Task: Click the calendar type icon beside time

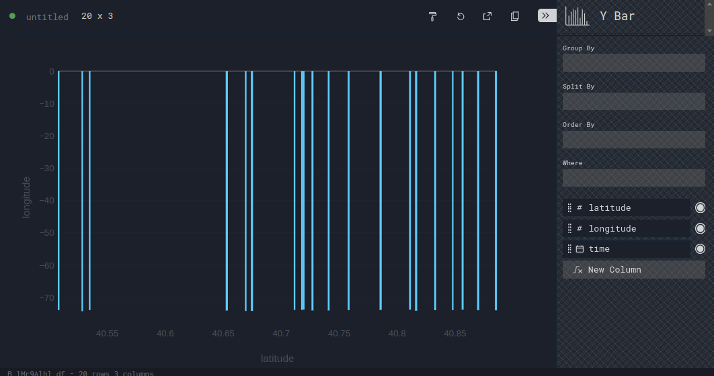Action: pyautogui.click(x=580, y=248)
